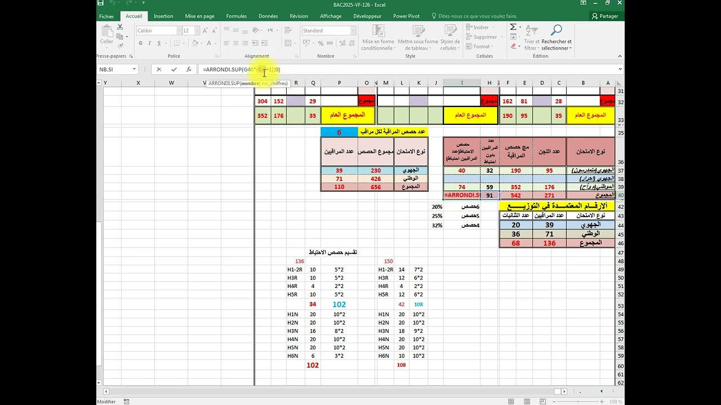This screenshot has height=405, width=721.
Task: Select the format painter brush icon
Action: click(x=120, y=46)
